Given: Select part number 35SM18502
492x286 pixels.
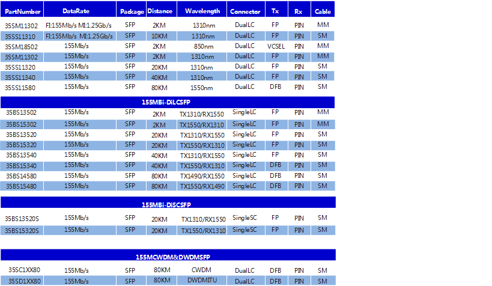Looking at the screenshot, I should (x=21, y=47).
